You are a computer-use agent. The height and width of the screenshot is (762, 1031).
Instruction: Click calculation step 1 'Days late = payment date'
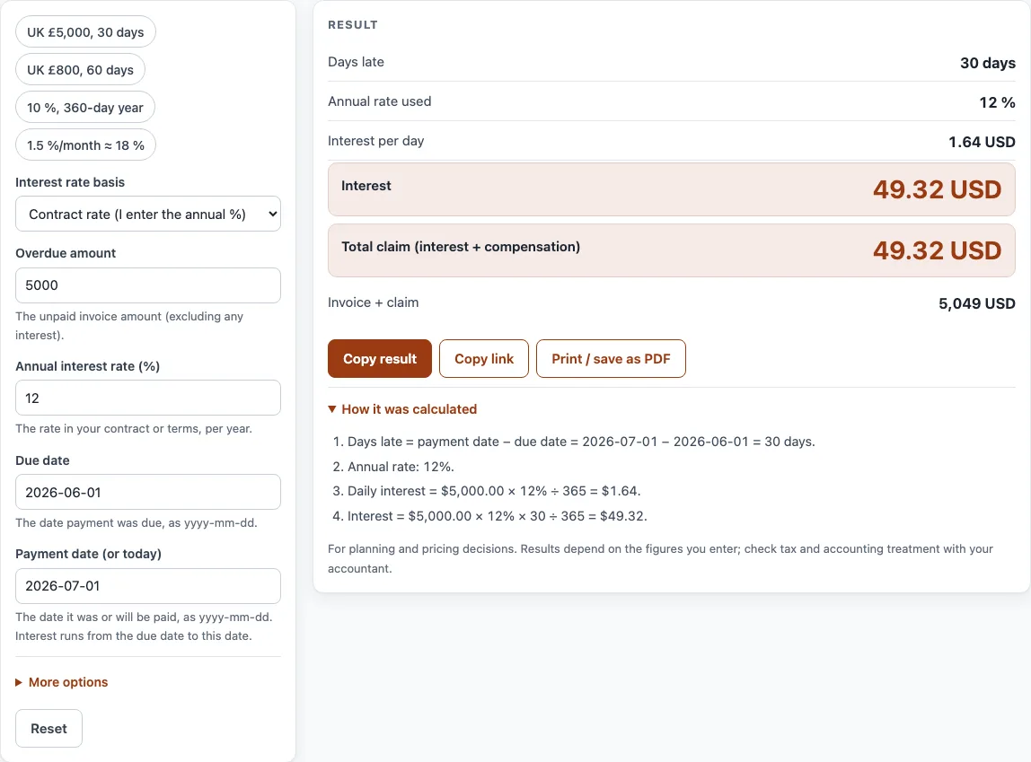tap(581, 442)
